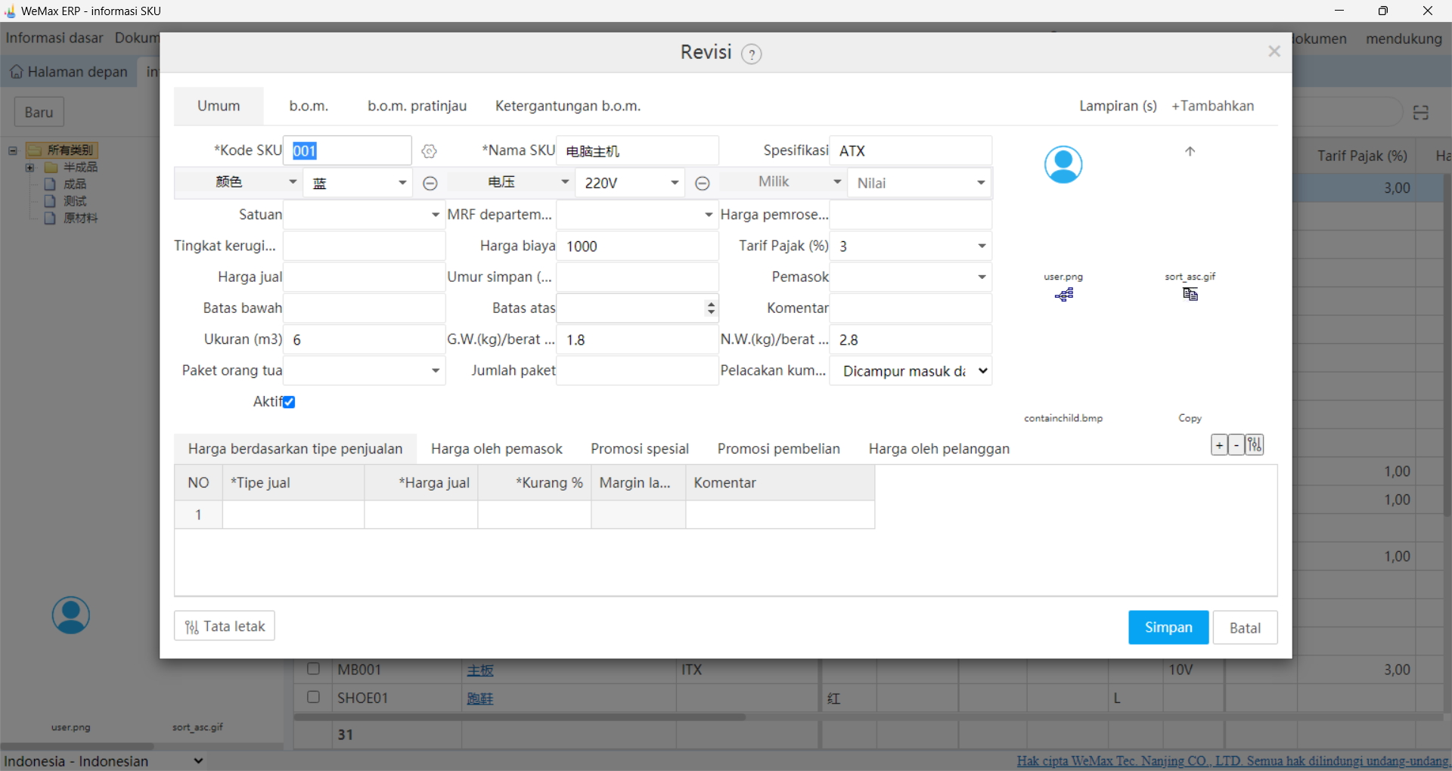The image size is (1452, 771).
Task: Toggle the Aktif checkbox
Action: pos(289,402)
